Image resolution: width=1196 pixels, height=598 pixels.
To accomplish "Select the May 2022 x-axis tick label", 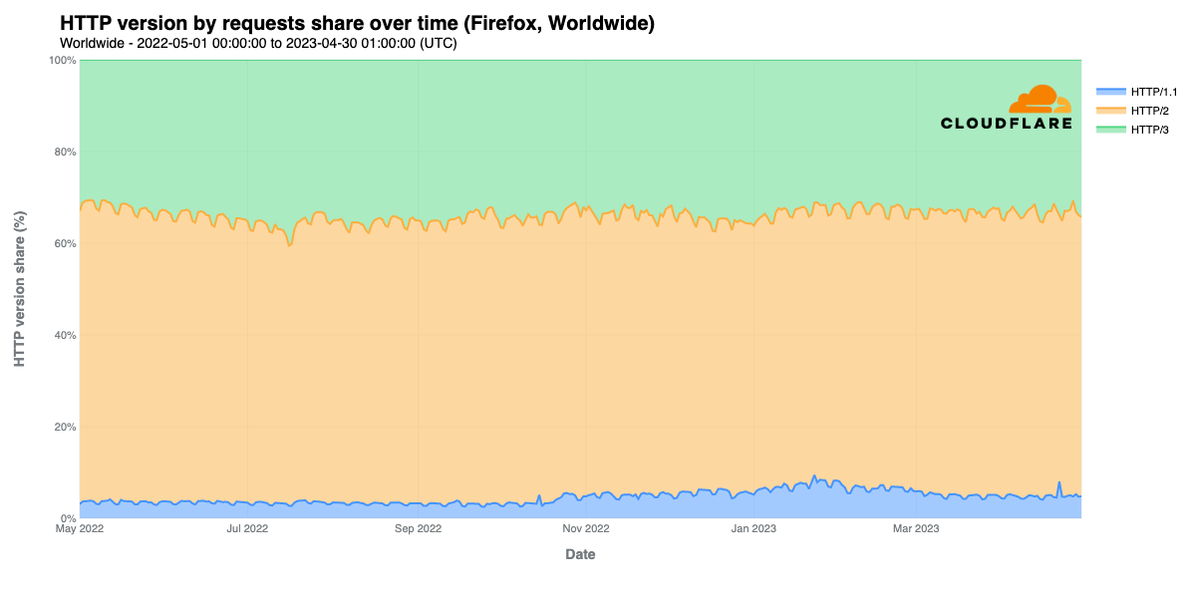I will [x=80, y=529].
